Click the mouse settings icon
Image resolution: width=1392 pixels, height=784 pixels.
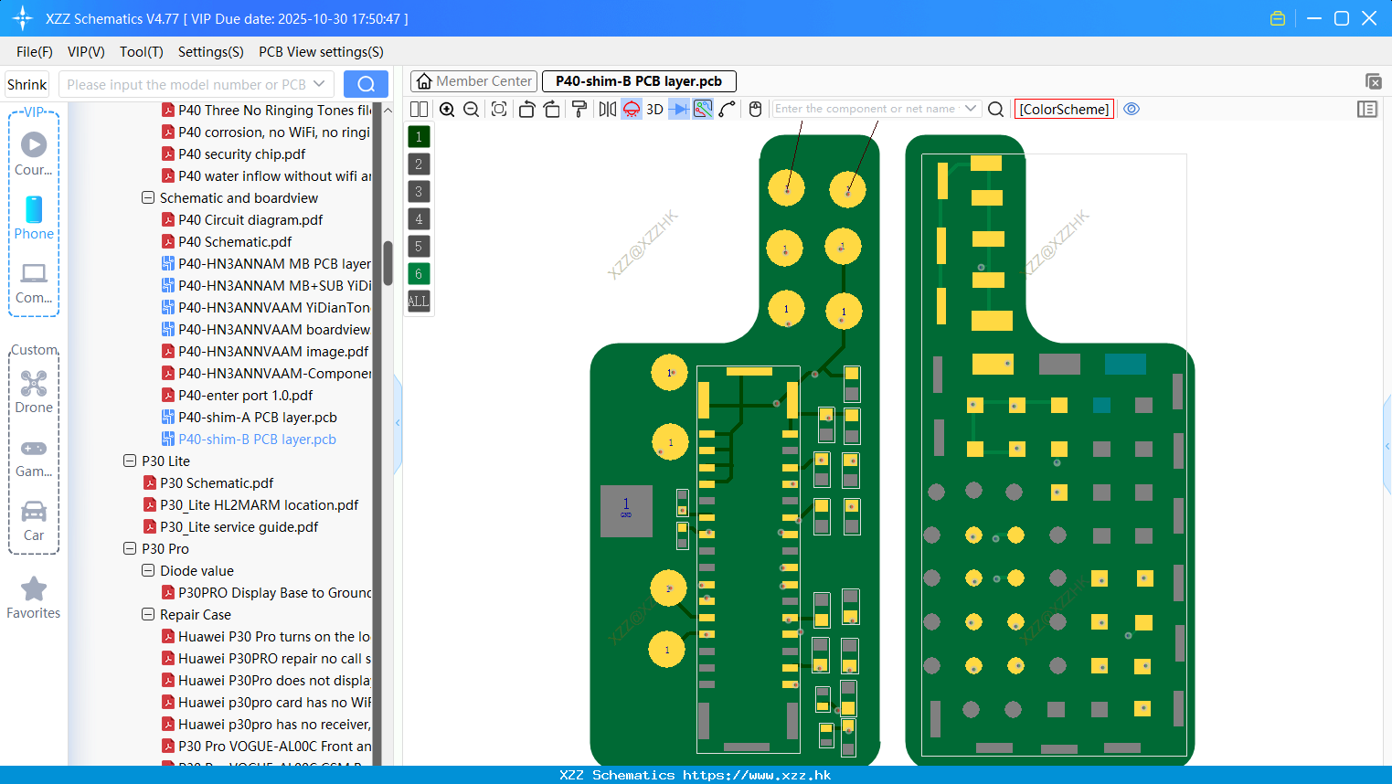point(755,109)
